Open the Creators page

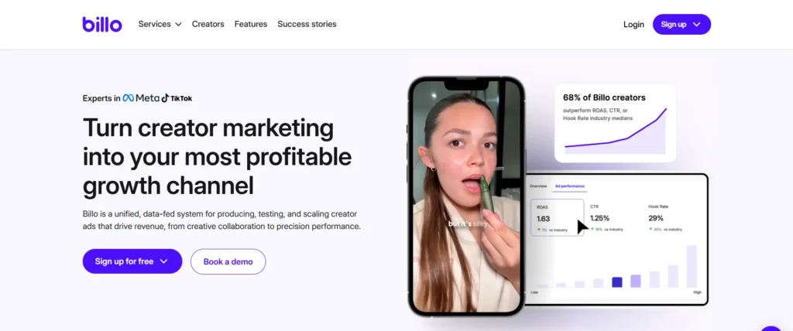[208, 24]
